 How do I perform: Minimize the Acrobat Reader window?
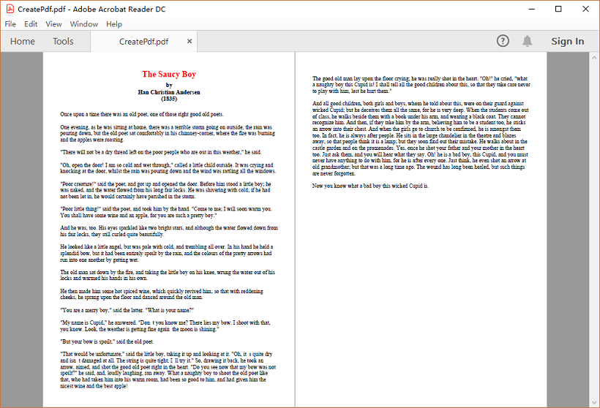532,9
